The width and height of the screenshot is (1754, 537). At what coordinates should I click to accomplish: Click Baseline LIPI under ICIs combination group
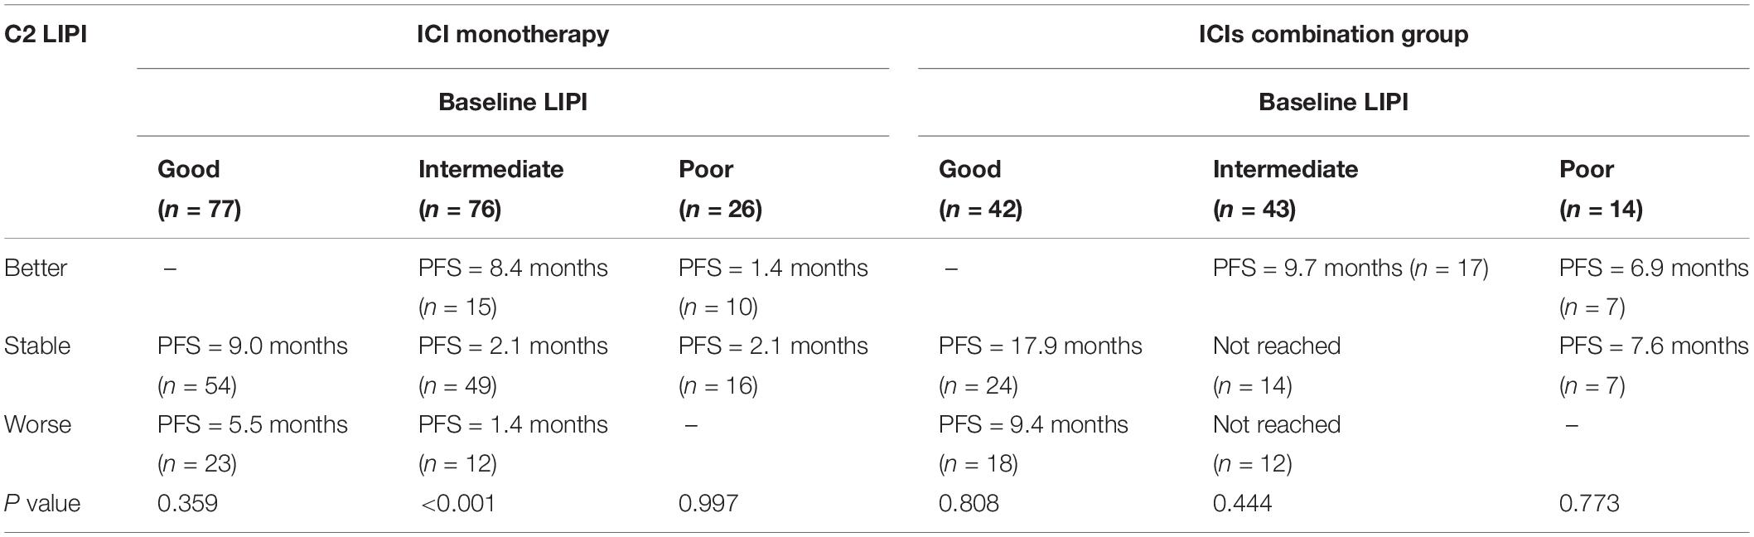[1334, 102]
